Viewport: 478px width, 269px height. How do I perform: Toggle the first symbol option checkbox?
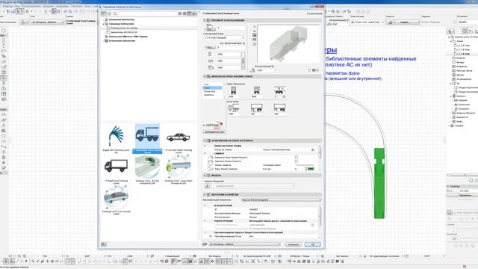tap(297, 158)
